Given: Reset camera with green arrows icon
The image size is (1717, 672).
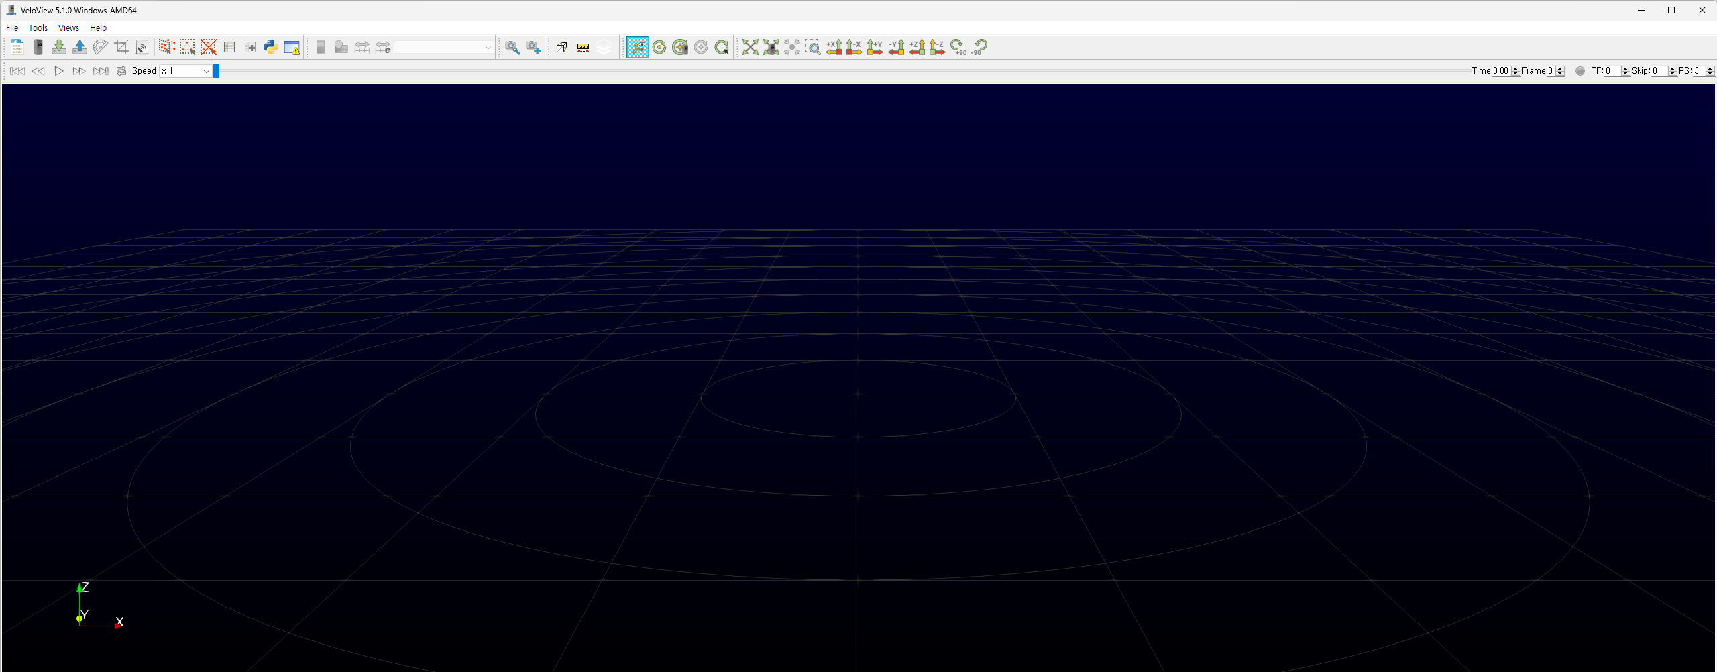Looking at the screenshot, I should pos(751,47).
